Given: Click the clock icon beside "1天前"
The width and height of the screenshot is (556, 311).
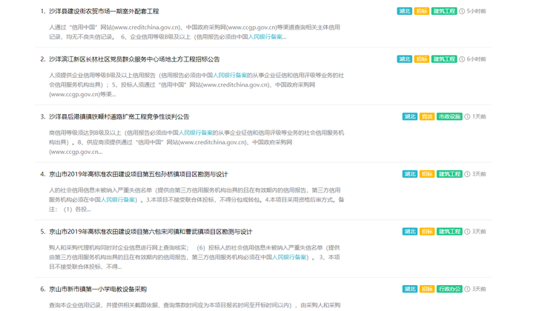Looking at the screenshot, I should pos(468,117).
